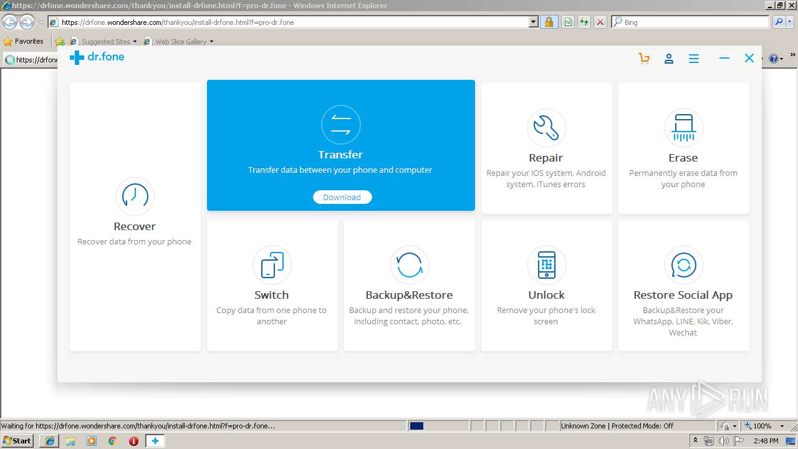Click 'Copy data from one phone' description
The image size is (798, 449).
pyautogui.click(x=272, y=316)
